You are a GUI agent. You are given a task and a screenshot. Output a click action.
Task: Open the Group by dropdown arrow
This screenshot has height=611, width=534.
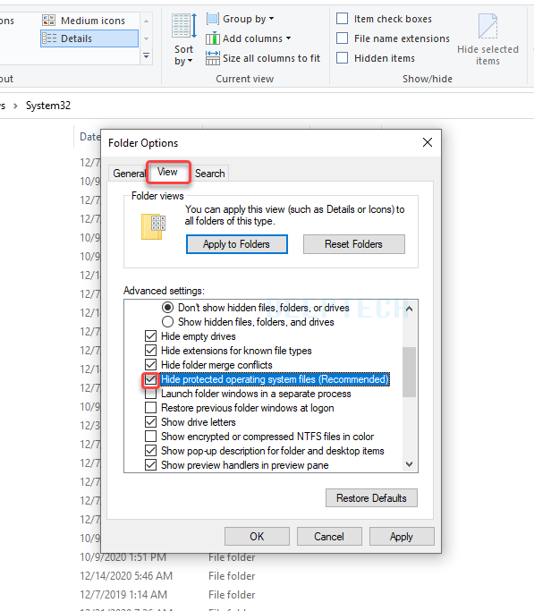pos(272,19)
